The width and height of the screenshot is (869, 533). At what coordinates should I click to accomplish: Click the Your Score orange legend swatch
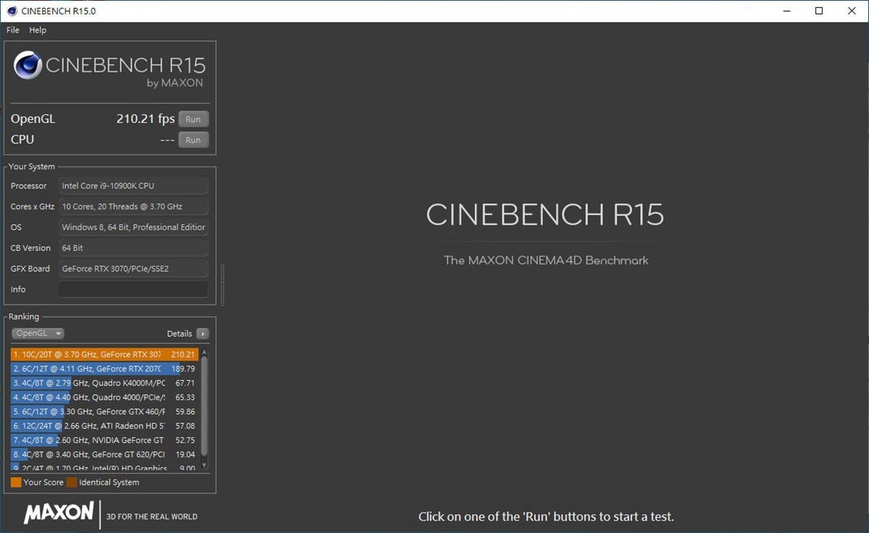point(16,482)
